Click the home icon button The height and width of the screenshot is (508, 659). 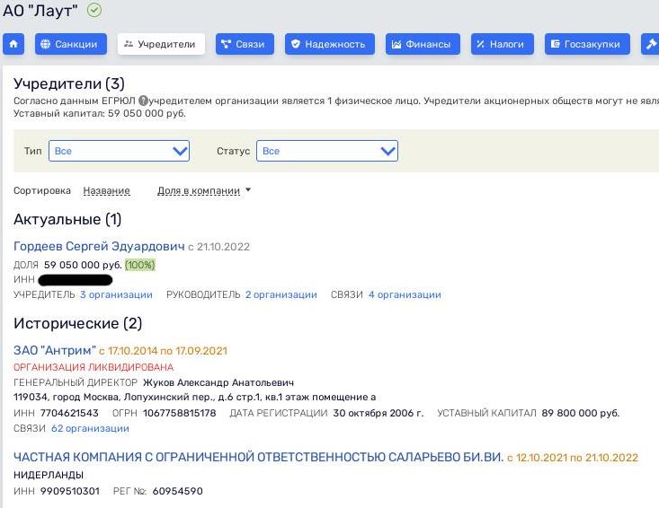point(14,44)
